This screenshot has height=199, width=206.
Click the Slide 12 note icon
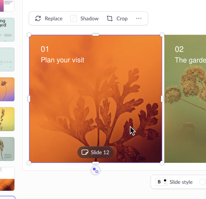click(x=85, y=152)
